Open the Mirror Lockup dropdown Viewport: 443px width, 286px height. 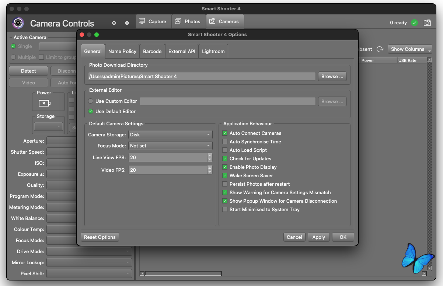[89, 262]
